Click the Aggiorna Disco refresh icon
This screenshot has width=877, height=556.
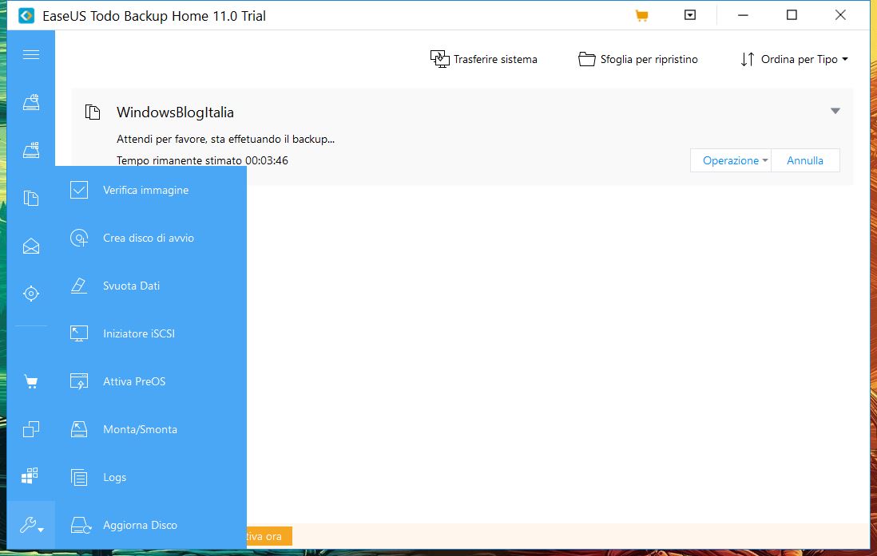(81, 525)
